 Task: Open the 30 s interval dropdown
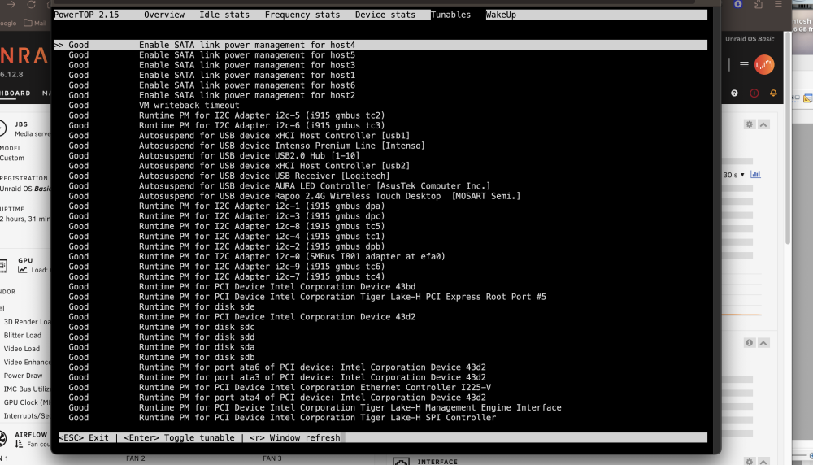(x=733, y=175)
